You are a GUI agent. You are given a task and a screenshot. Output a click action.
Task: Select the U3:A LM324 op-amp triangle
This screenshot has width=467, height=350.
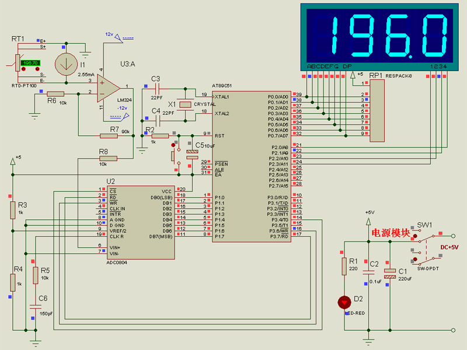coord(109,88)
